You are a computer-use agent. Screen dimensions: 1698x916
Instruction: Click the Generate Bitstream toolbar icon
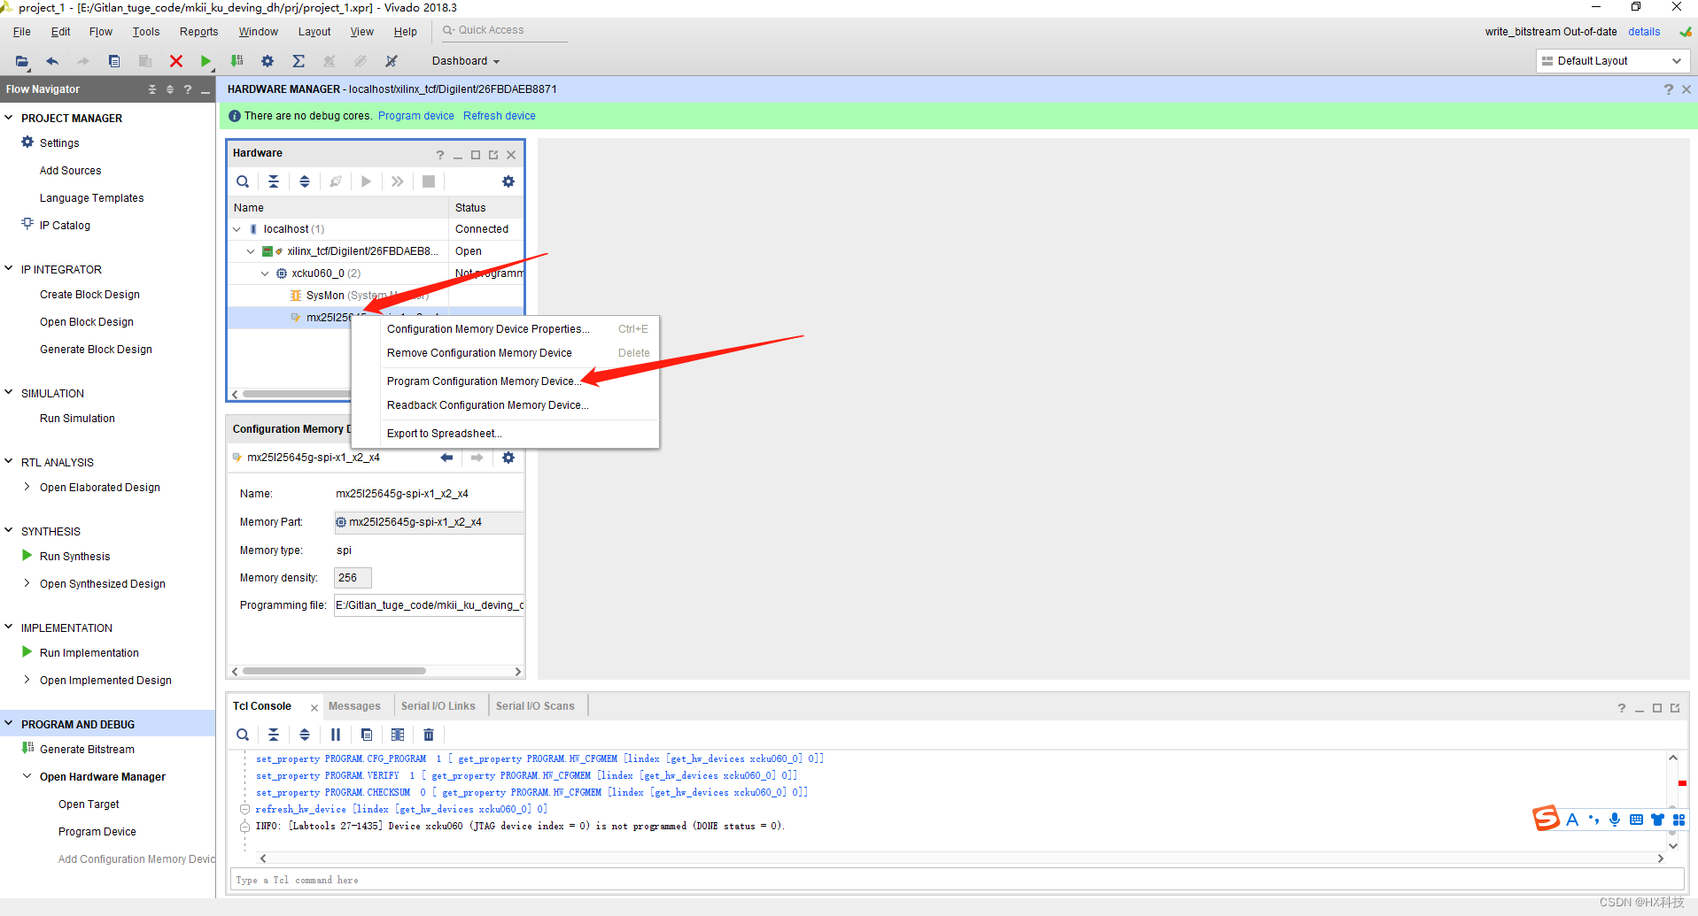click(236, 61)
